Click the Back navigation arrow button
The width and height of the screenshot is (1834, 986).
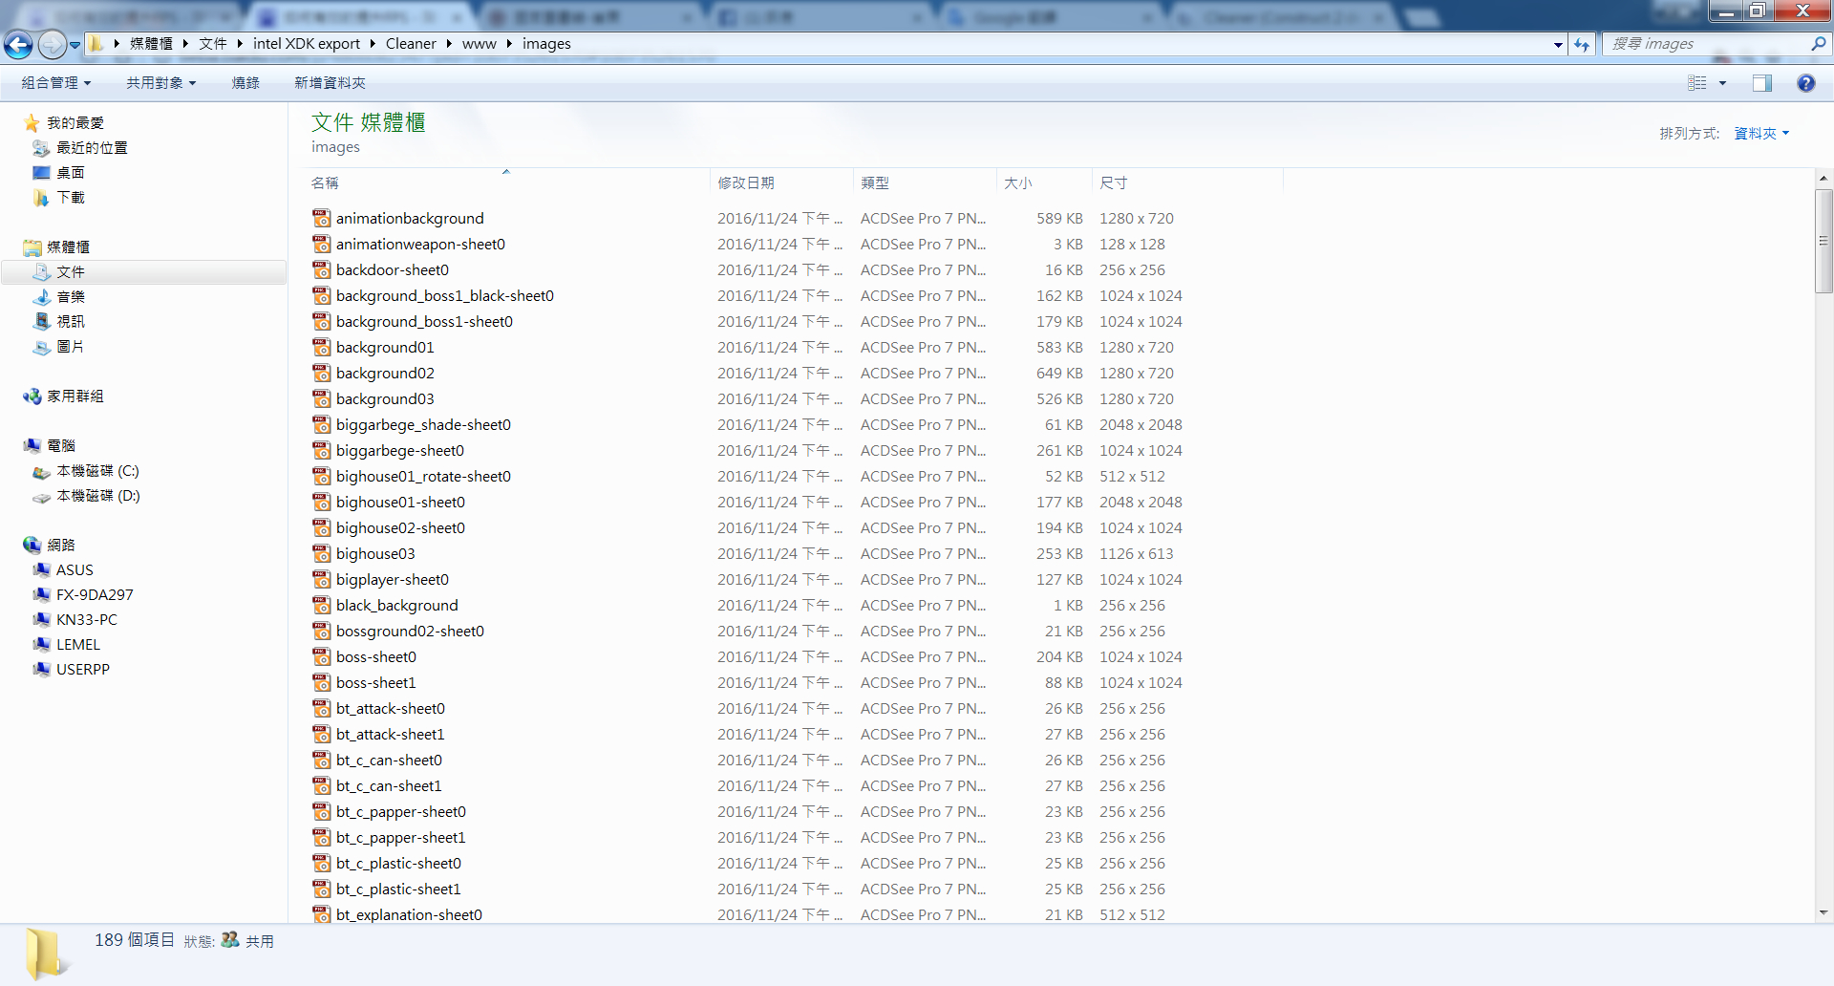[18, 44]
